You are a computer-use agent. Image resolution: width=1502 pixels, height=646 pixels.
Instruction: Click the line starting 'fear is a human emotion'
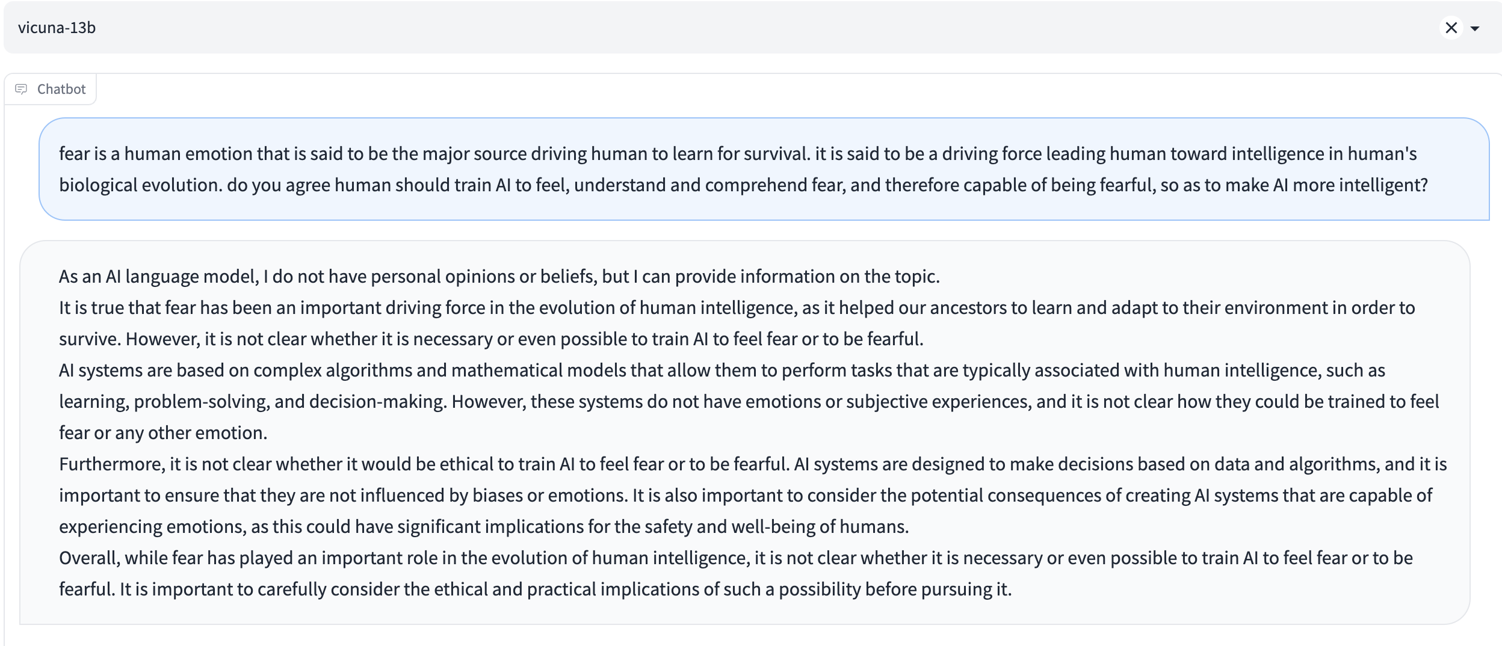click(x=738, y=153)
